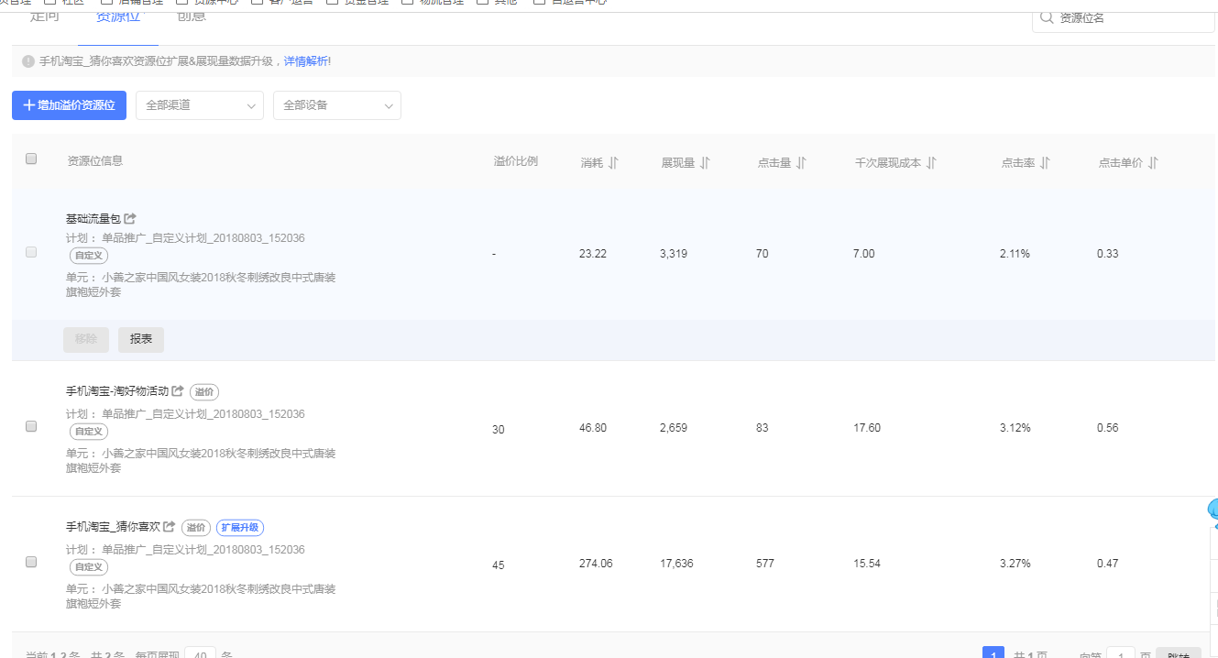
Task: Sort the table by 消耗 column
Action: pos(613,163)
